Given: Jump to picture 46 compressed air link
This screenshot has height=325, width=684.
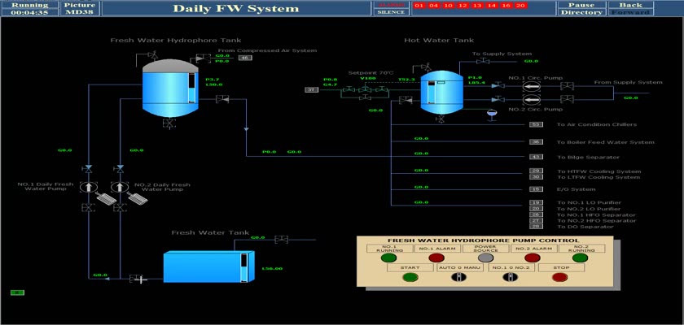Looking at the screenshot, I should 245,58.
